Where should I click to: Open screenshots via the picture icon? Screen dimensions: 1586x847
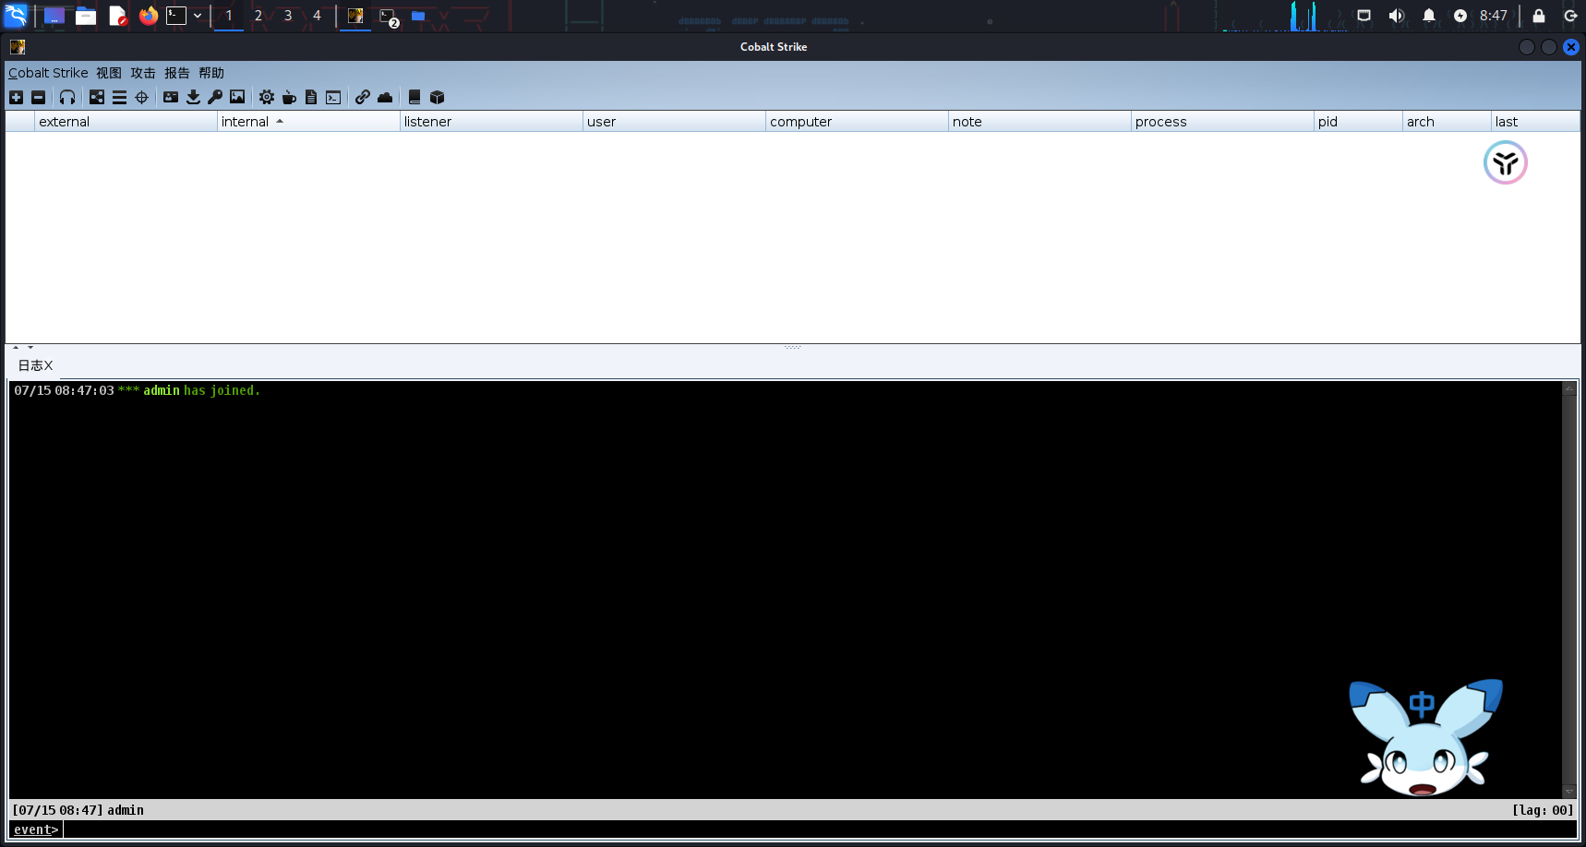tap(237, 97)
